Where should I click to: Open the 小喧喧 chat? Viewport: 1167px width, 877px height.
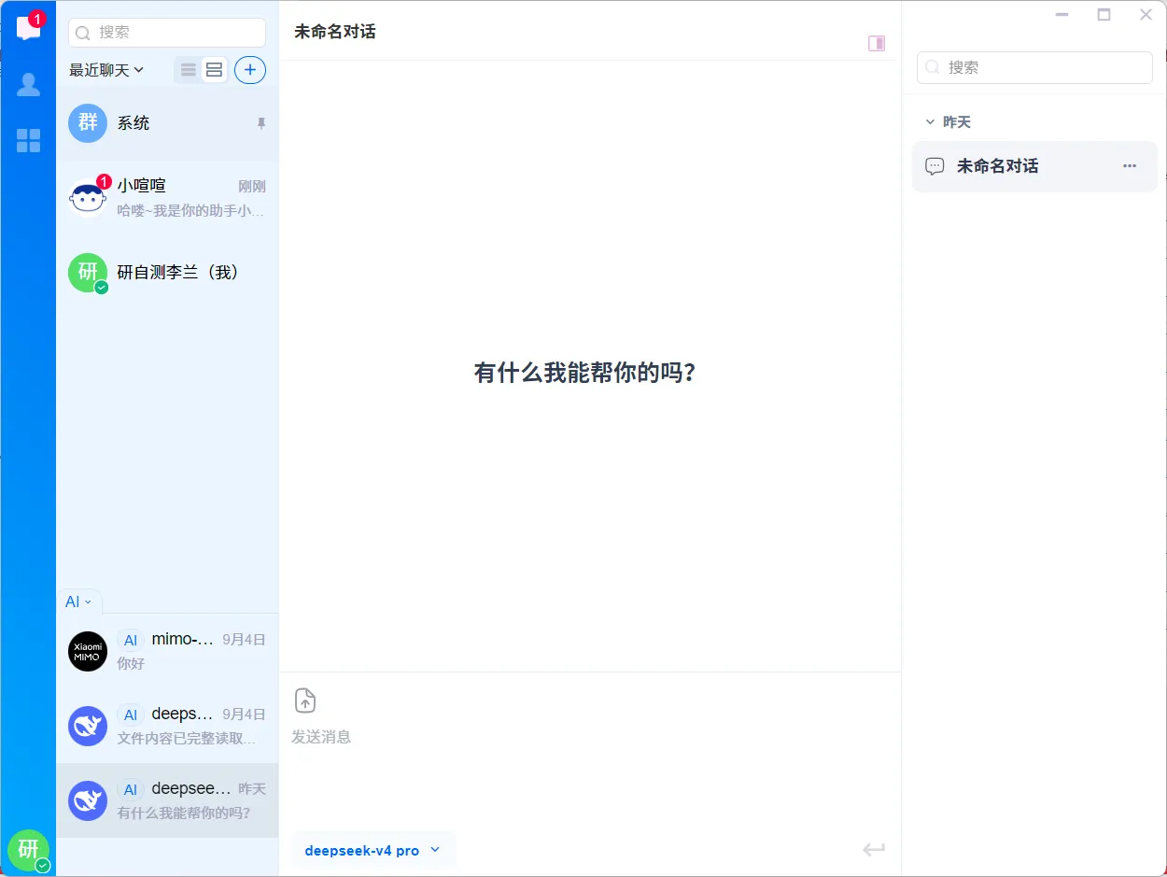coord(167,198)
